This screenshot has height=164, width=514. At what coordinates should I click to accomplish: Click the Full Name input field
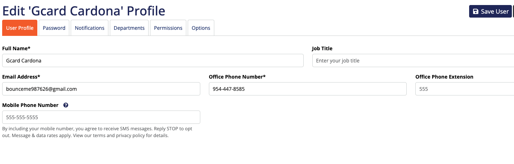(153, 61)
